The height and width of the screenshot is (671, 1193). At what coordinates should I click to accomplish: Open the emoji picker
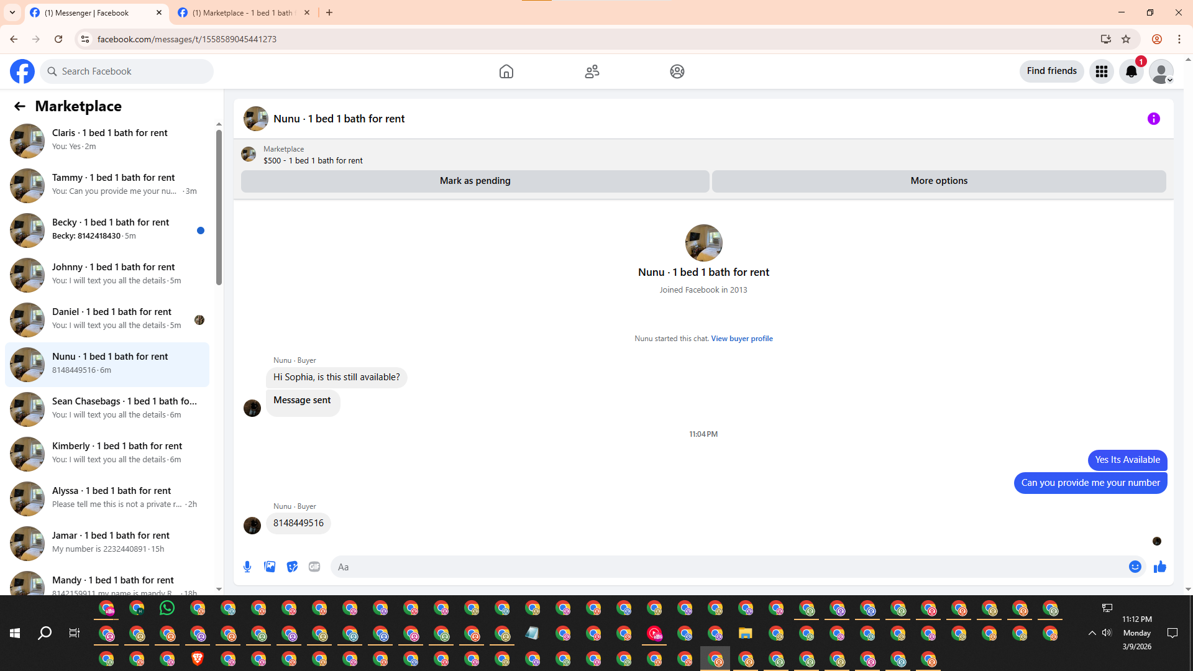click(1135, 567)
